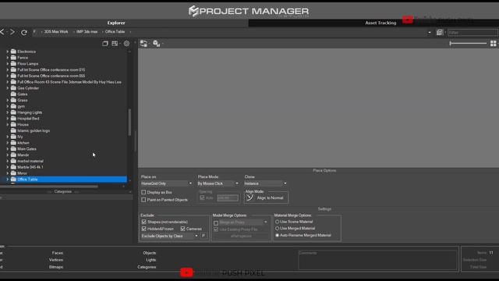Enable Paint on Painted Objects checkbox
Screen dimensions: 499x281
[x=143, y=200]
